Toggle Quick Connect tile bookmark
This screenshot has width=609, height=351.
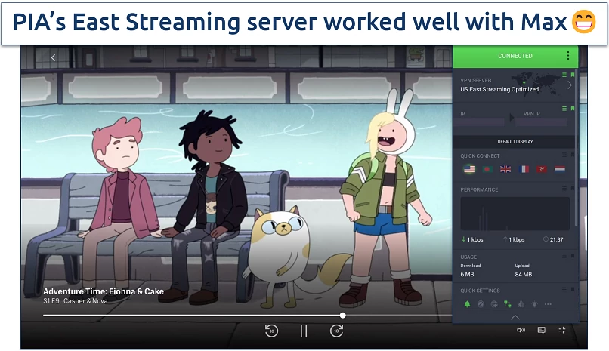point(573,155)
